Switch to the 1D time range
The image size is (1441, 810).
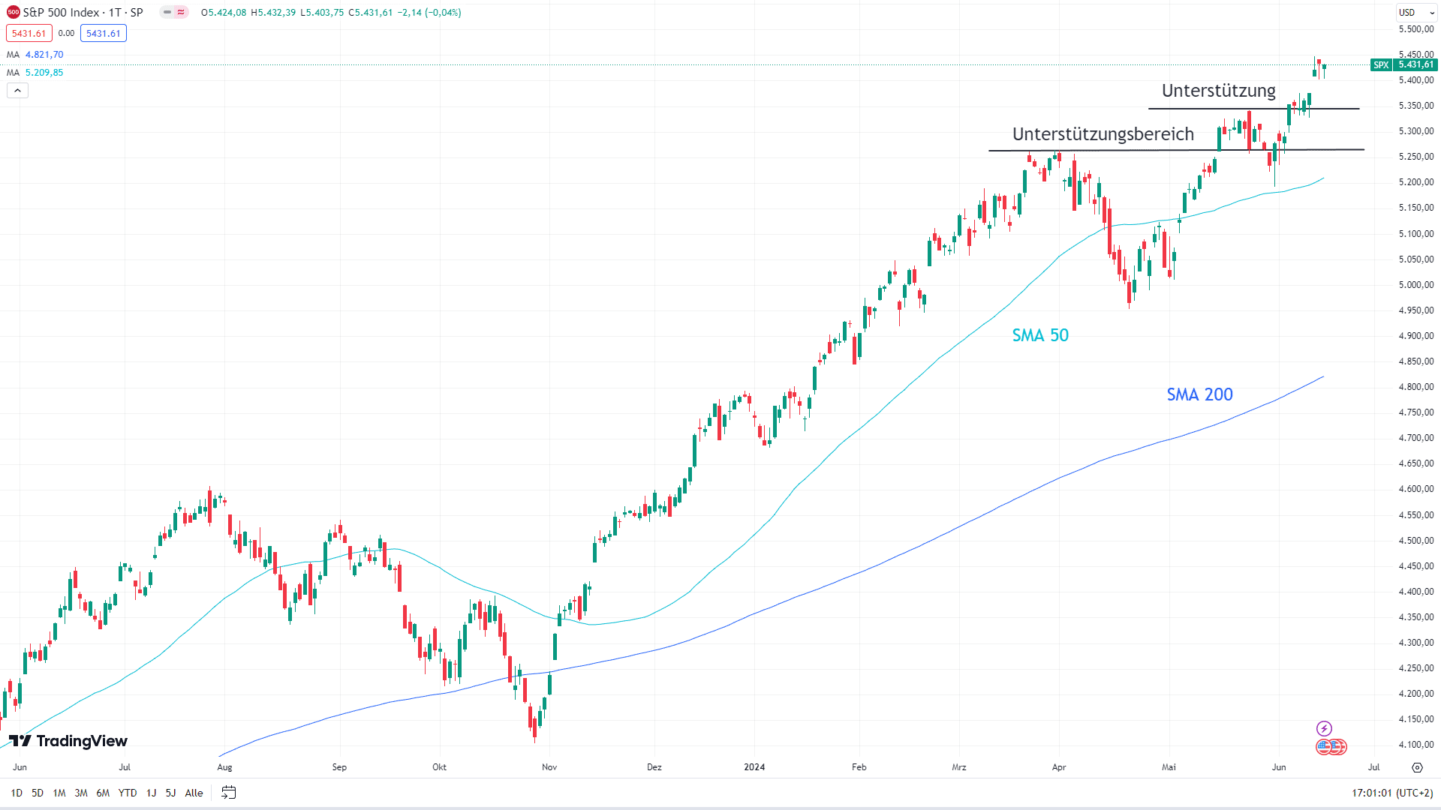pyautogui.click(x=17, y=793)
